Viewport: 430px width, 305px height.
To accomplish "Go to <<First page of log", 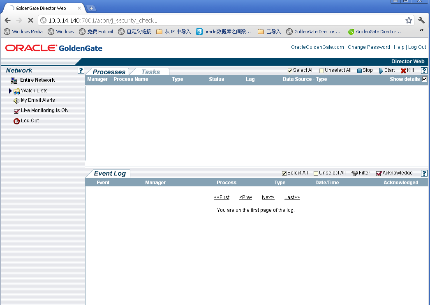I will tap(222, 197).
